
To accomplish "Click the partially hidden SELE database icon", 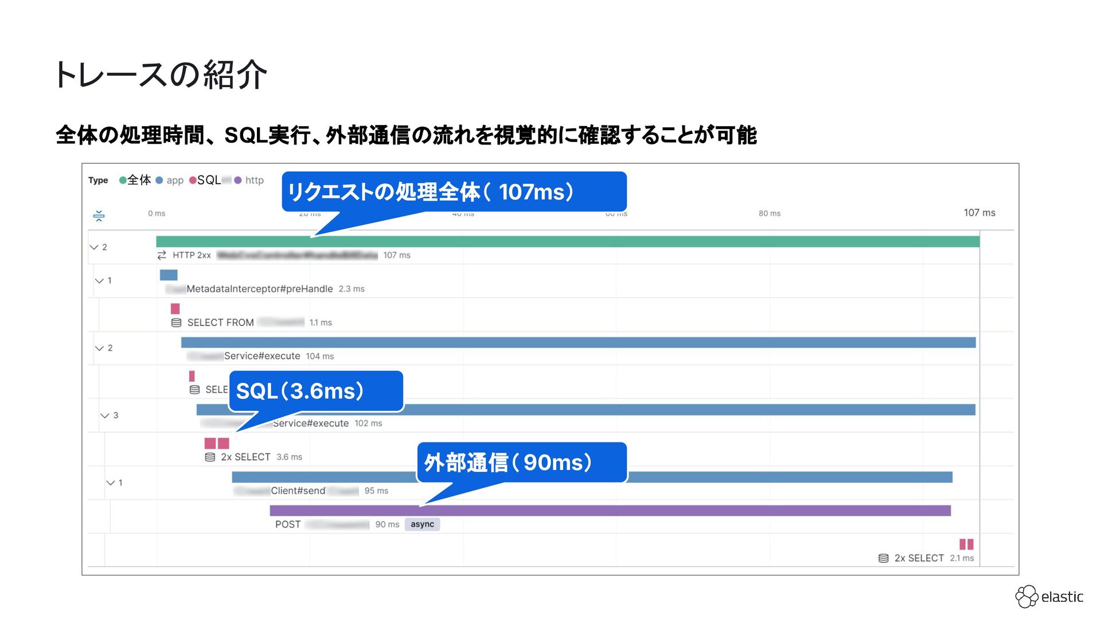I will coord(194,390).
